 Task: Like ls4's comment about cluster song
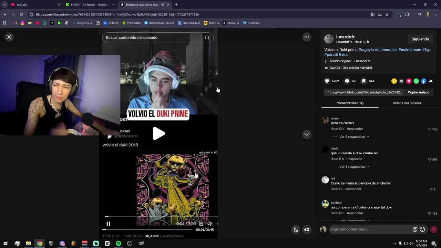[x=431, y=189]
